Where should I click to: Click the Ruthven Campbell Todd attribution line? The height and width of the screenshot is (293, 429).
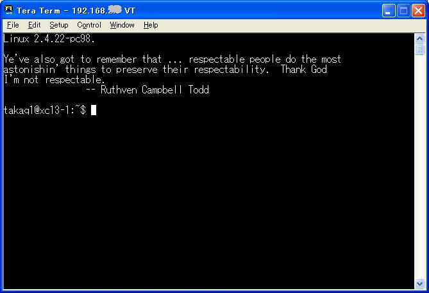point(147,90)
